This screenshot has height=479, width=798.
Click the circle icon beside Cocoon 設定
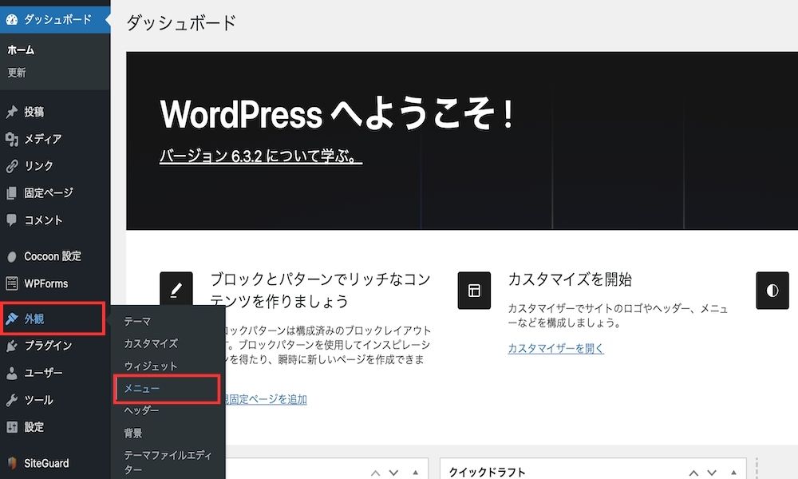point(12,256)
